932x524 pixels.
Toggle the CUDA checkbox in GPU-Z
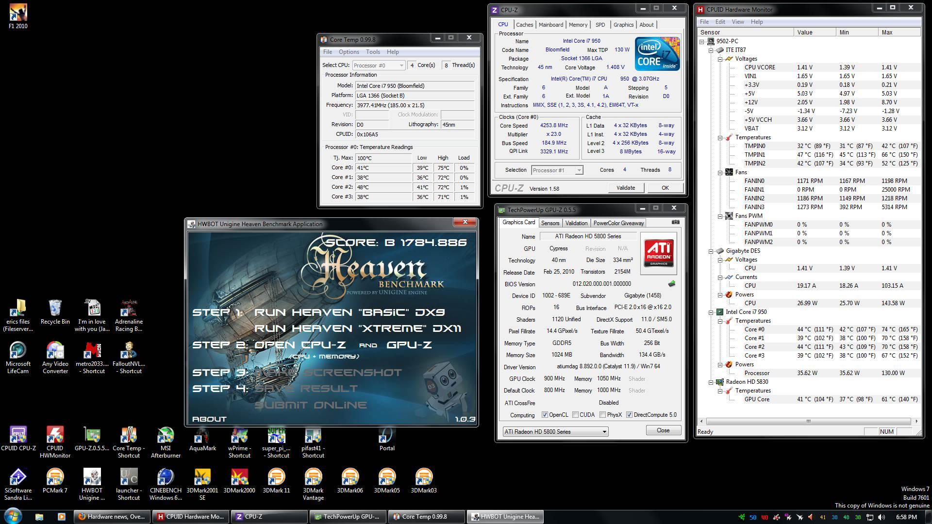pos(575,415)
